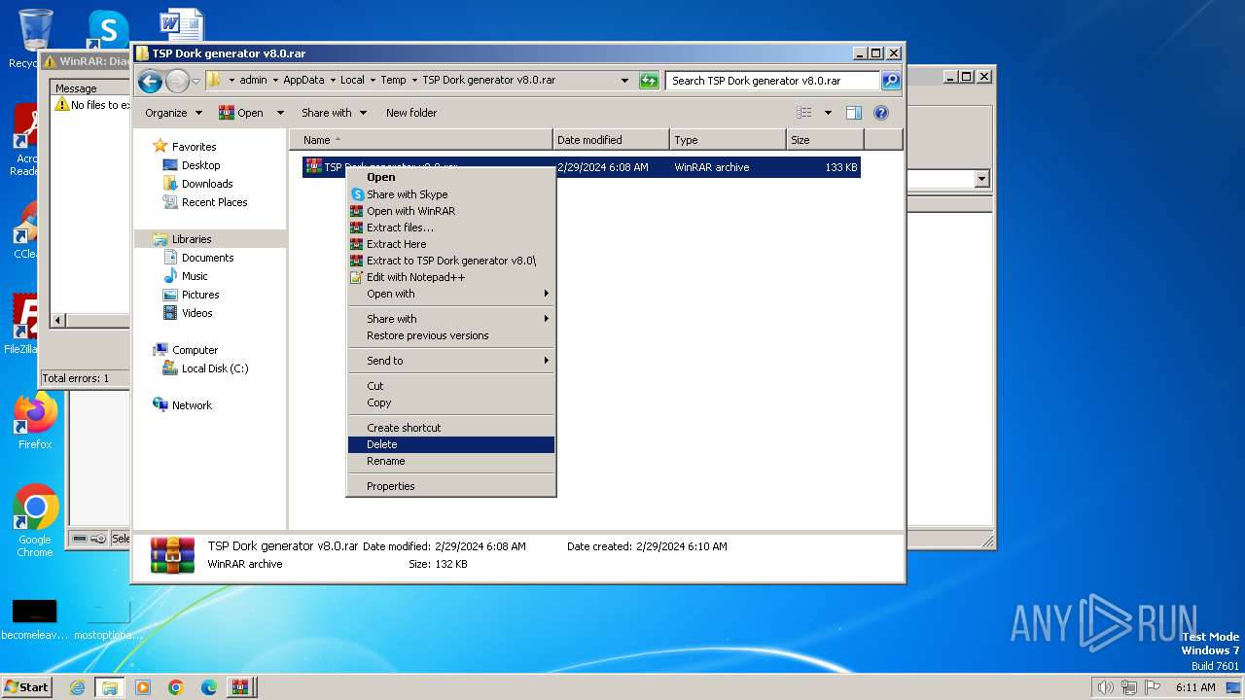The image size is (1245, 700).
Task: Choose Edit with Notepad++
Action: tap(451, 277)
